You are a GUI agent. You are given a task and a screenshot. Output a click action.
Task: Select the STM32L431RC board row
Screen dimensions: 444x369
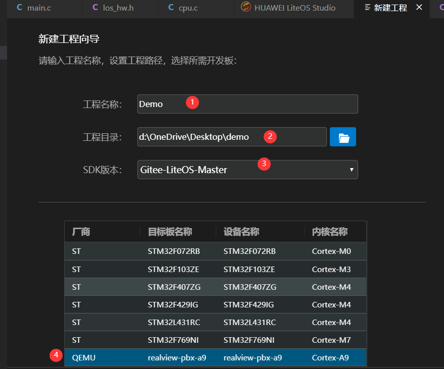click(215, 323)
